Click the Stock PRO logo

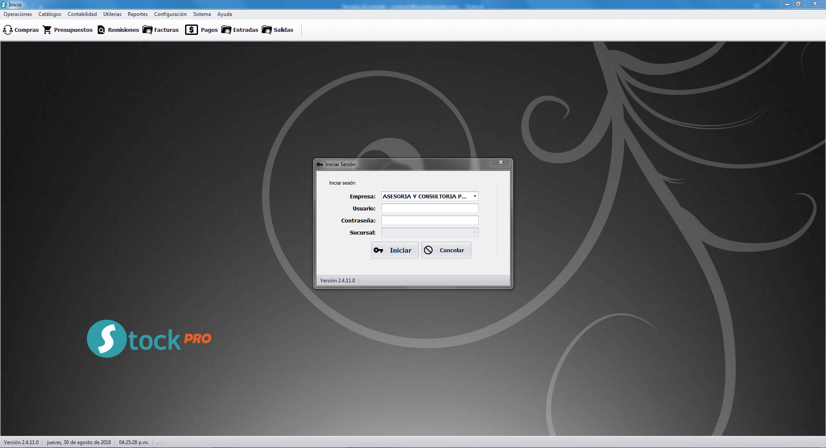(149, 339)
